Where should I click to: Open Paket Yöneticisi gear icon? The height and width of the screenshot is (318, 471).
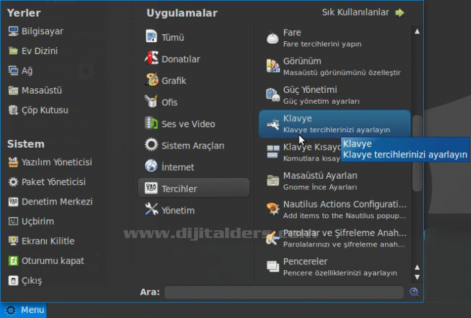(13, 182)
